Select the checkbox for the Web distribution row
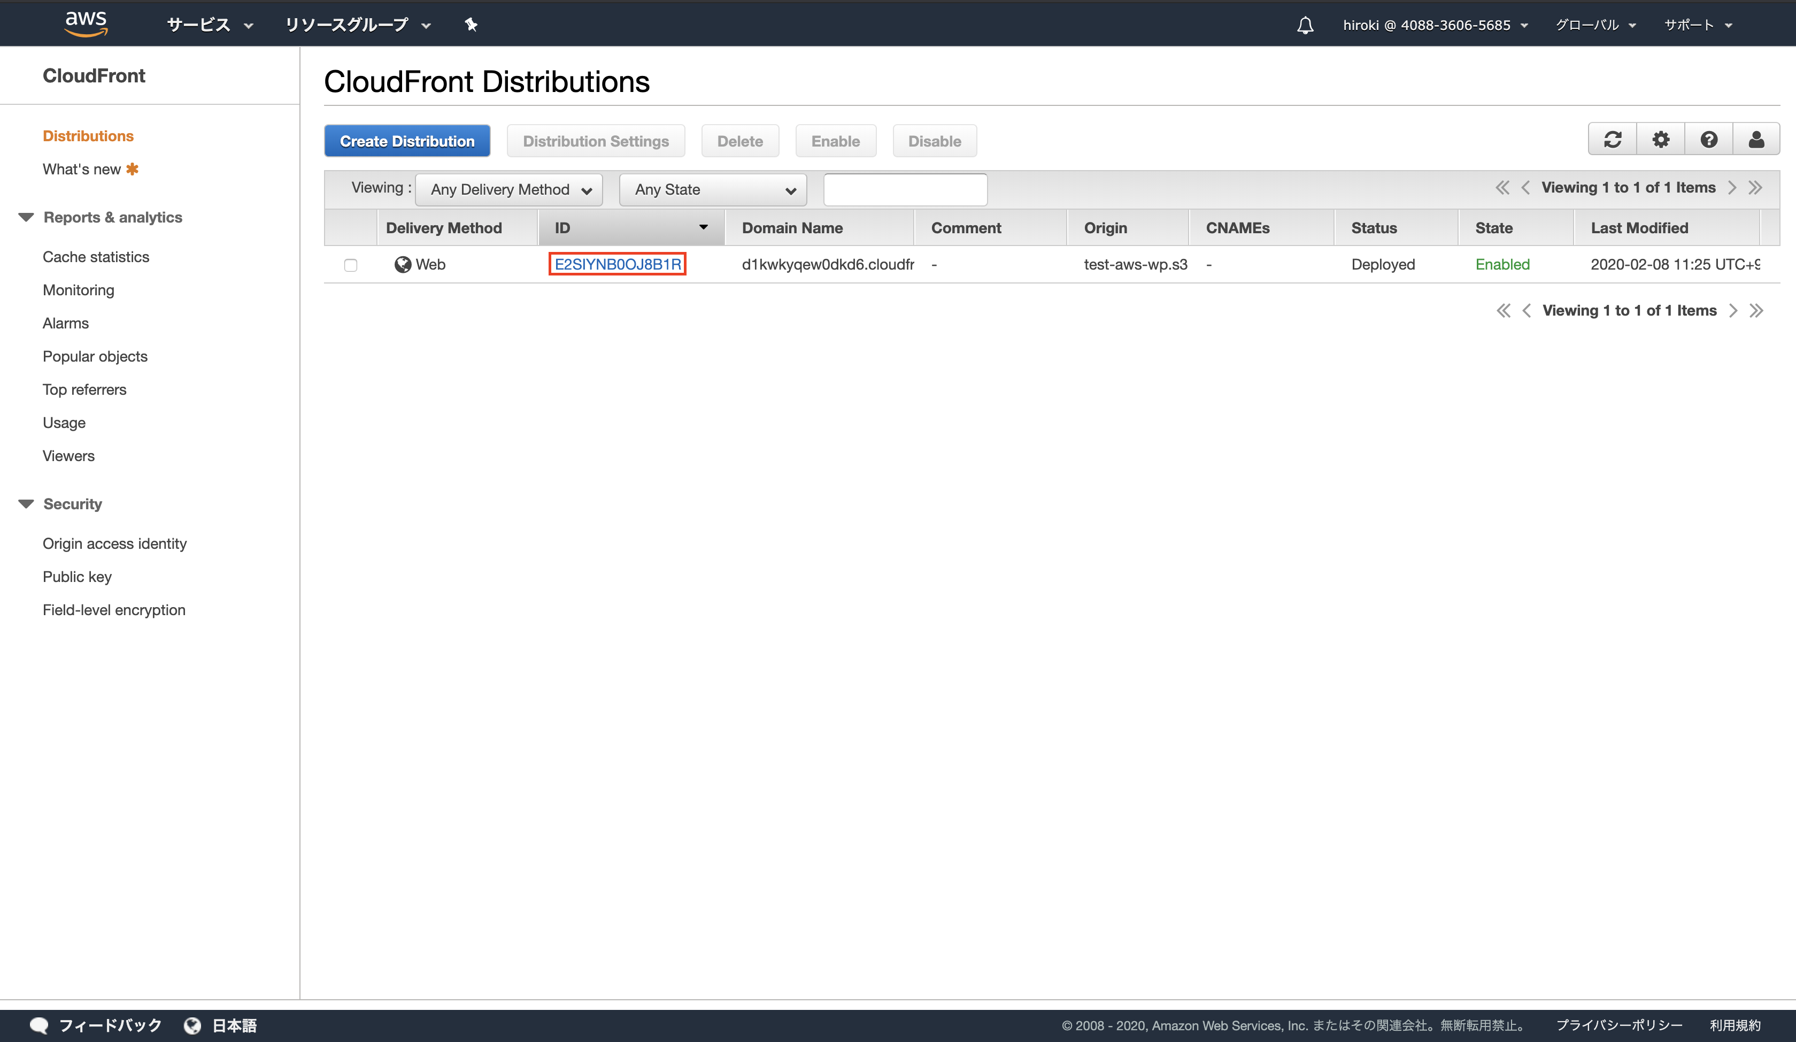 [351, 265]
